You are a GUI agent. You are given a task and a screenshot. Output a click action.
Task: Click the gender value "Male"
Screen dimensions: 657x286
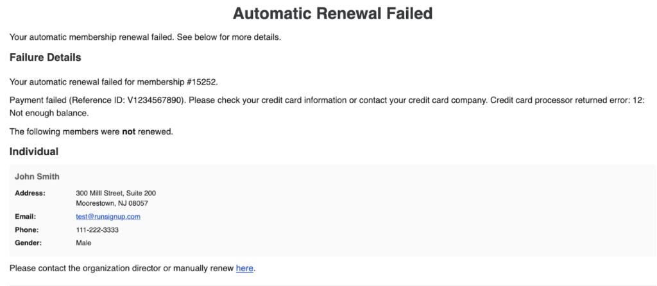point(83,243)
